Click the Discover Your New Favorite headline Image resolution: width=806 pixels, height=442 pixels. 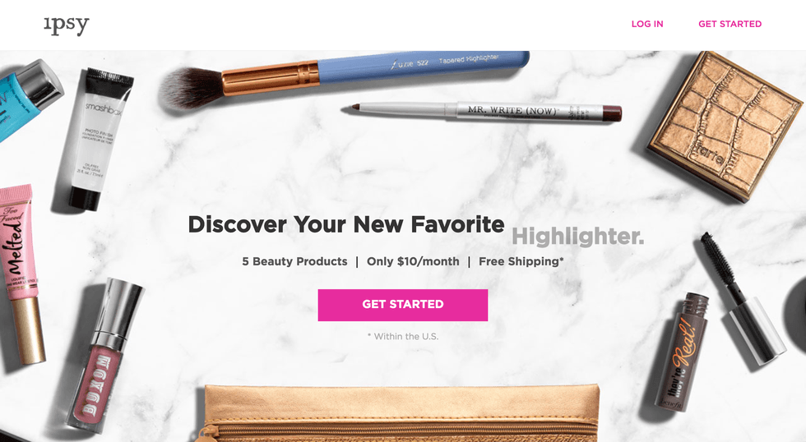(346, 225)
